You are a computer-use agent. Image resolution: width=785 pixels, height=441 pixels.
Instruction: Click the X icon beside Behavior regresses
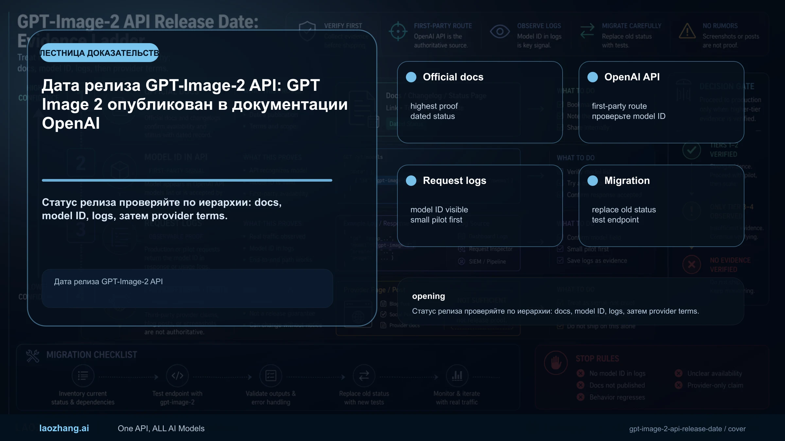point(581,397)
